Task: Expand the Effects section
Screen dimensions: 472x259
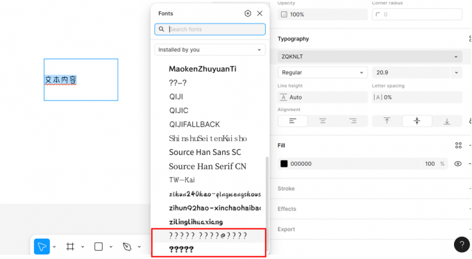Action: point(287,209)
